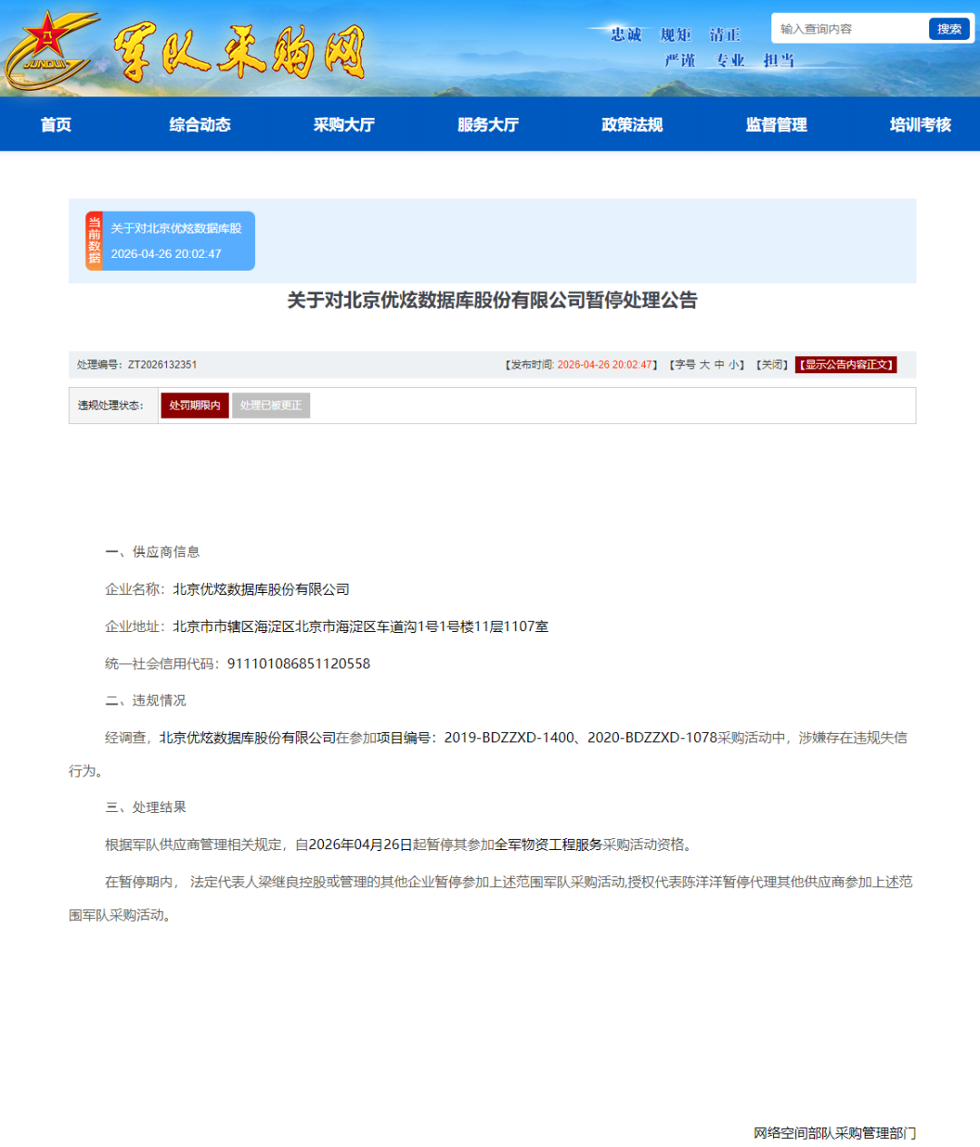Click the 处理编号 ZT2026132351 text

coord(137,364)
